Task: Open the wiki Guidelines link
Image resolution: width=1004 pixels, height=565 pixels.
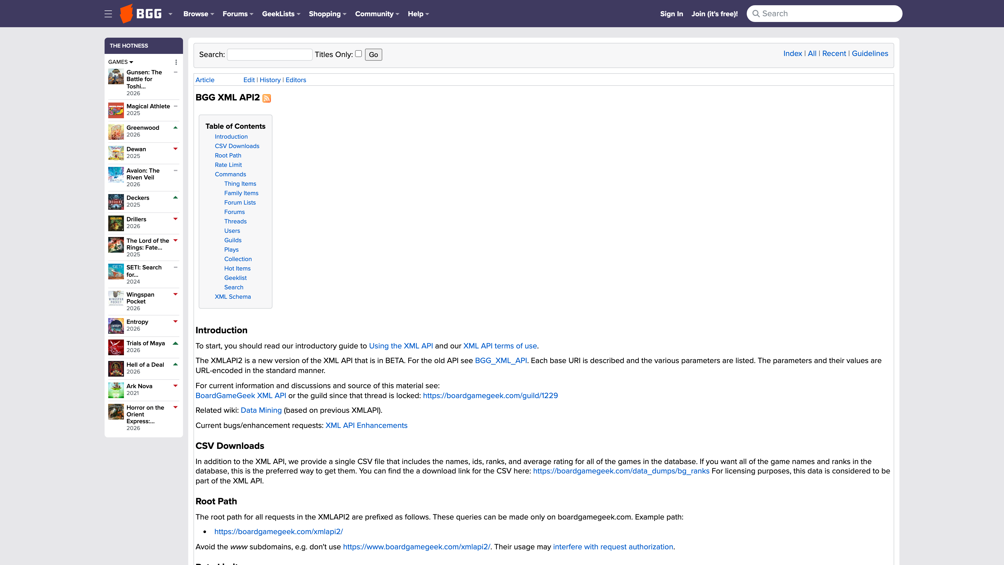Action: click(x=870, y=53)
